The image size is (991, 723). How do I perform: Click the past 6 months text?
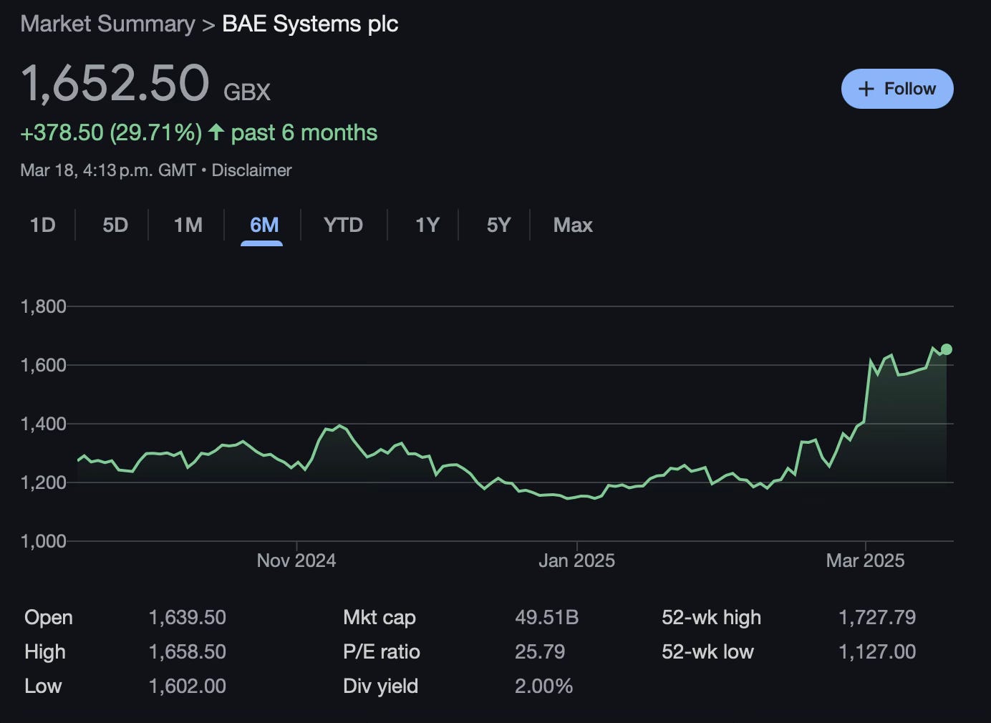click(x=304, y=132)
